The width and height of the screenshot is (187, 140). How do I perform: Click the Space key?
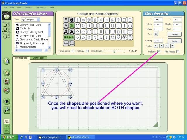[x=66, y=43]
